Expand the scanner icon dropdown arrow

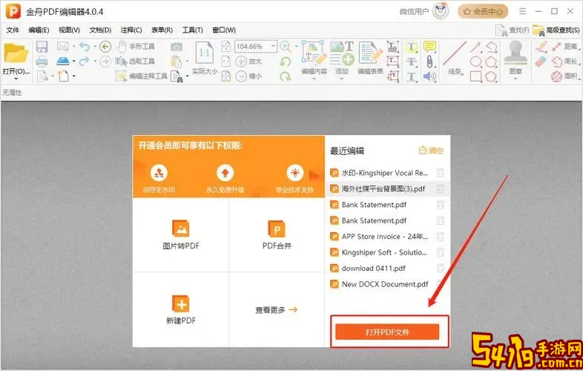[73, 61]
